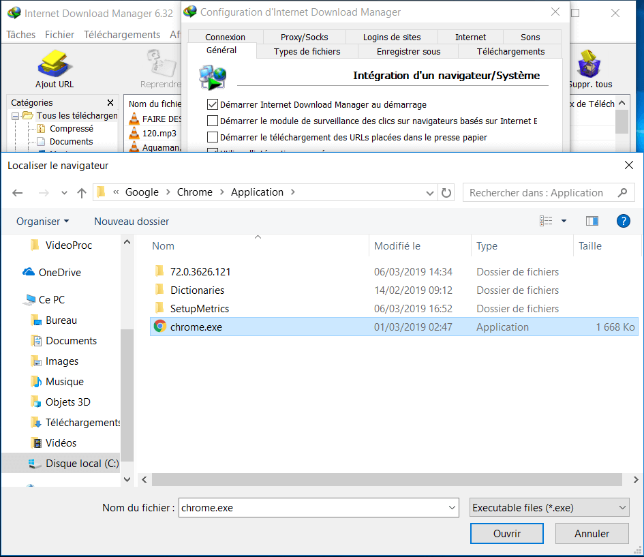Switch to the Sons tab
644x557 pixels.
pyautogui.click(x=530, y=37)
